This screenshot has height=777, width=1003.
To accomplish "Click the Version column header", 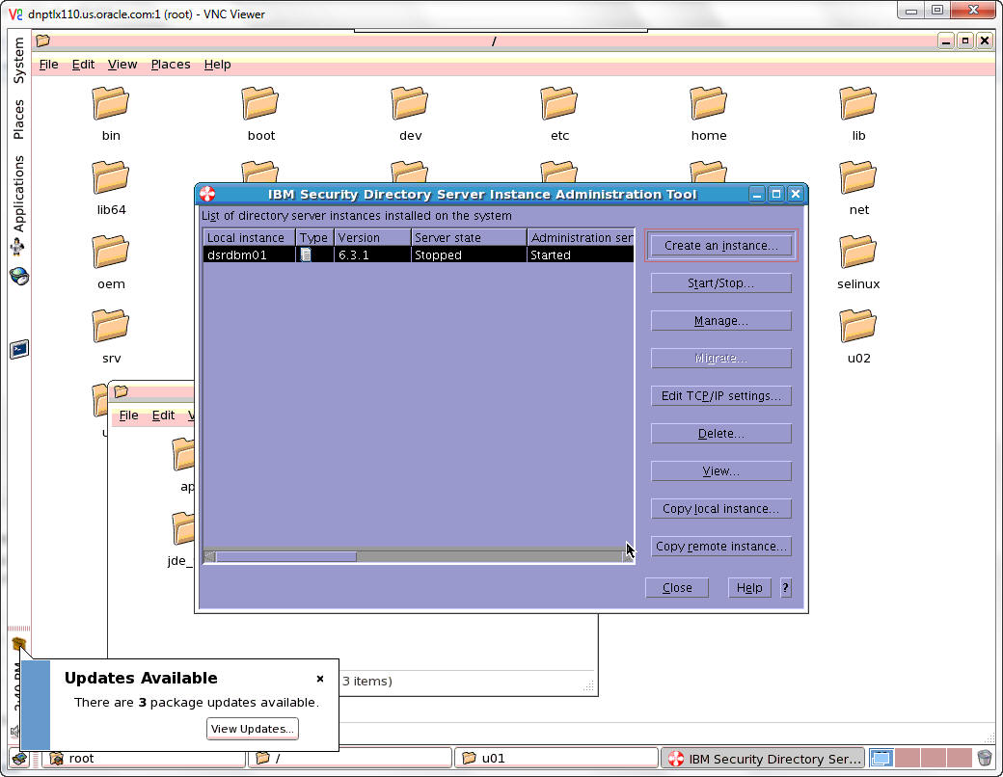I will click(372, 237).
